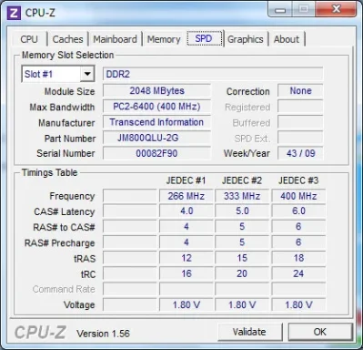363x350 pixels.
Task: Click the empty SPD Ext. field
Action: click(x=300, y=138)
